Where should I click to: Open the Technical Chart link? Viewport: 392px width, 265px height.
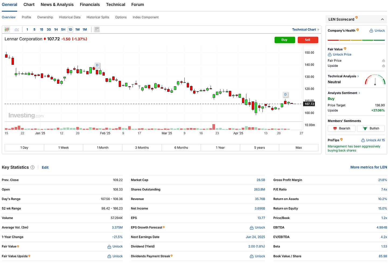coord(306,30)
